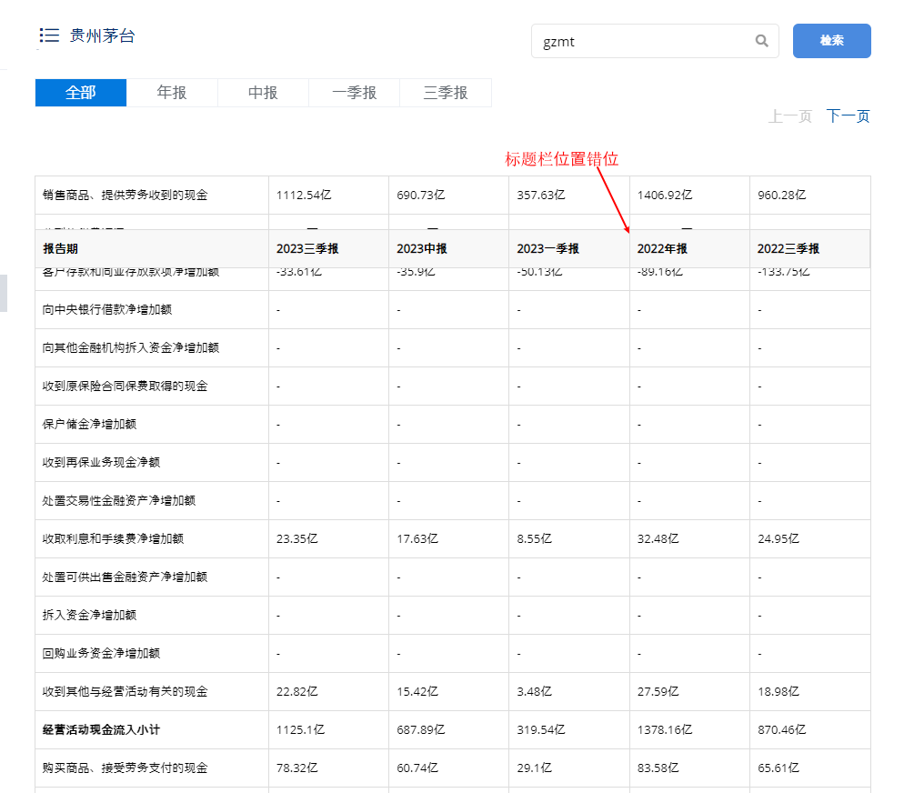
Task: Select row label 处置可供出售金融资产净增加额
Action: [x=125, y=577]
